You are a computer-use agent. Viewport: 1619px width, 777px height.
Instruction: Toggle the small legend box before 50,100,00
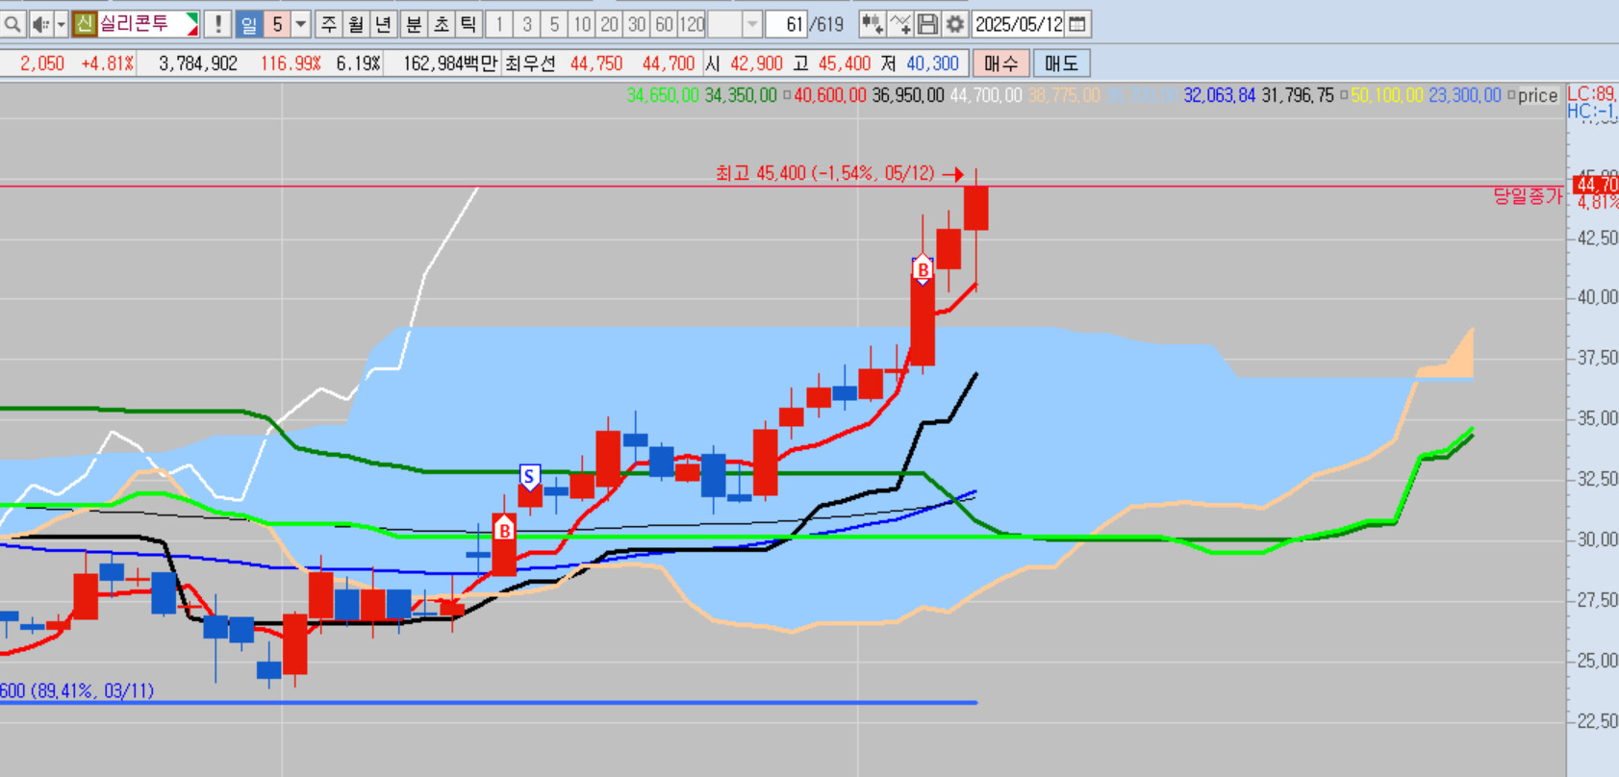coord(1344,95)
